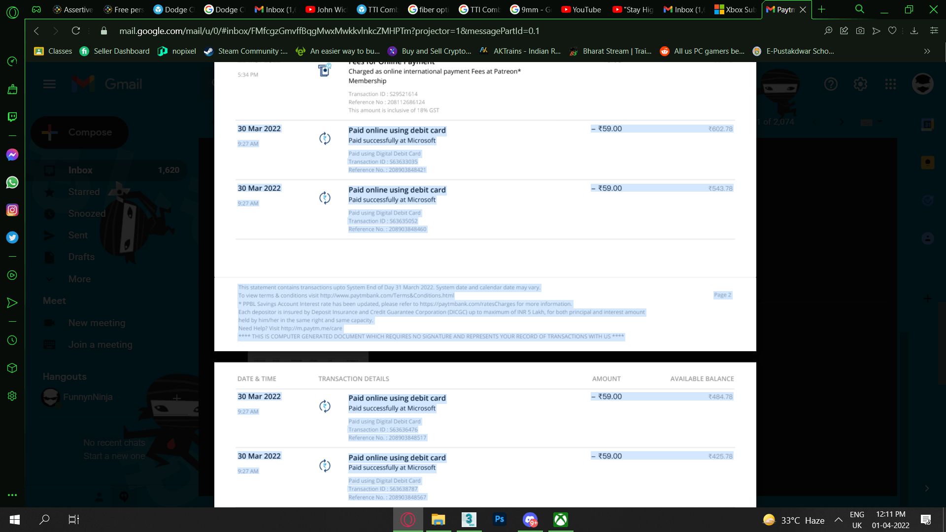Open the Opera GX main menu logo
Image resolution: width=946 pixels, height=532 pixels.
pos(12,12)
